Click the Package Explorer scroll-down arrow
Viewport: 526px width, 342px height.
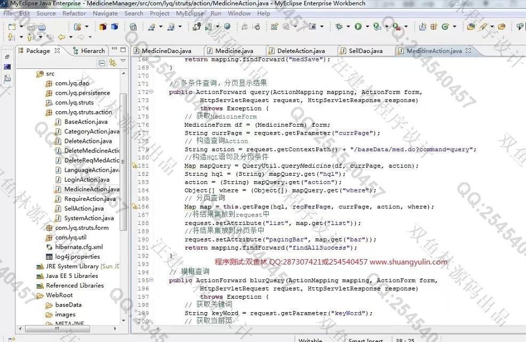pos(123,321)
